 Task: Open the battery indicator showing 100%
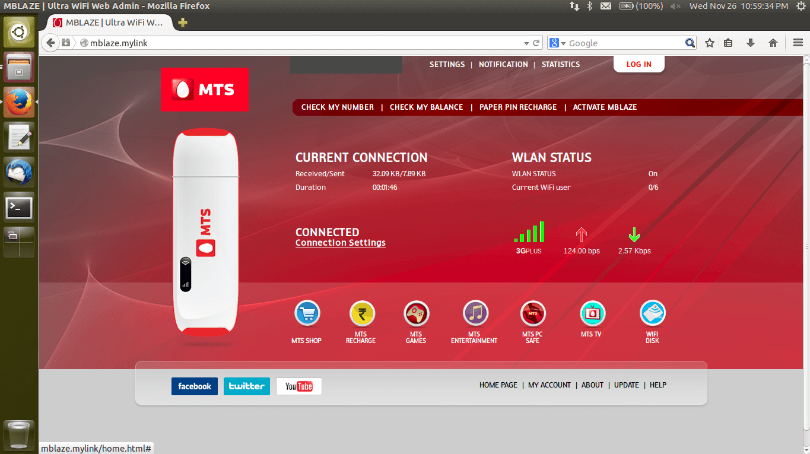pyautogui.click(x=641, y=6)
